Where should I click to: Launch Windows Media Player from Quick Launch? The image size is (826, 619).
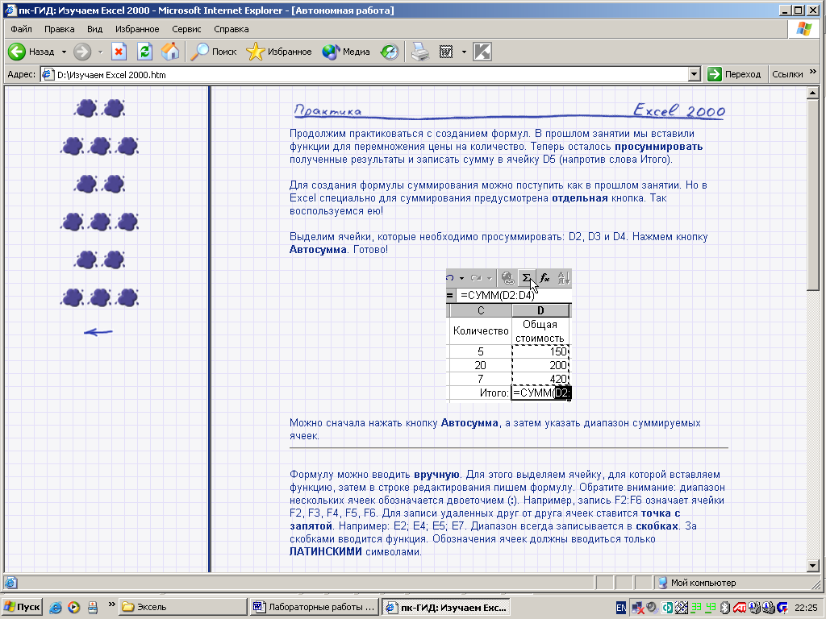(73, 607)
